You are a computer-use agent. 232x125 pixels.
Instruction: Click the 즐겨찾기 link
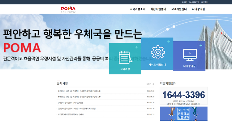click(204, 2)
